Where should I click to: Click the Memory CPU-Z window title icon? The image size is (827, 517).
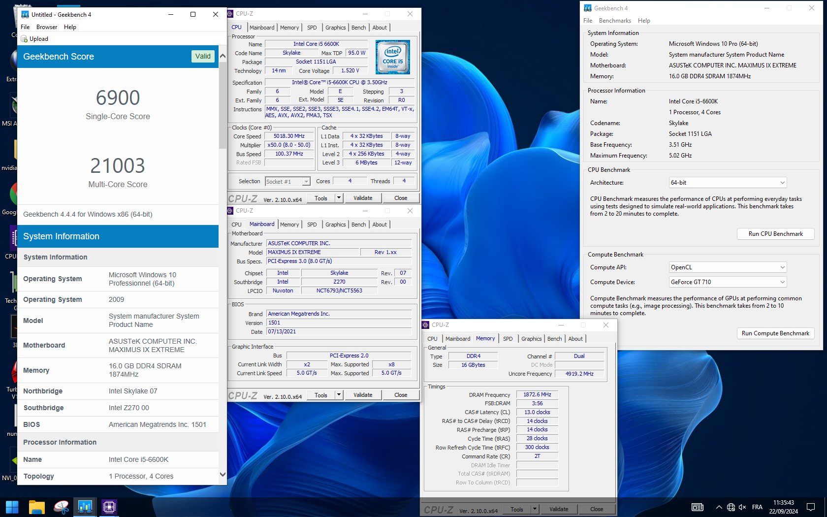click(426, 325)
